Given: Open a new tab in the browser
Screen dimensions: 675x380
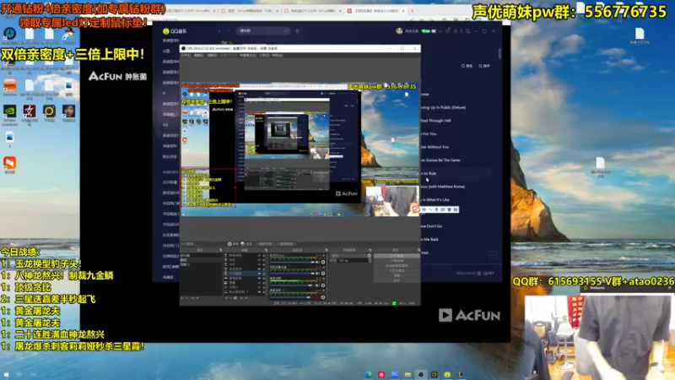Looking at the screenshot, I should point(412,10).
